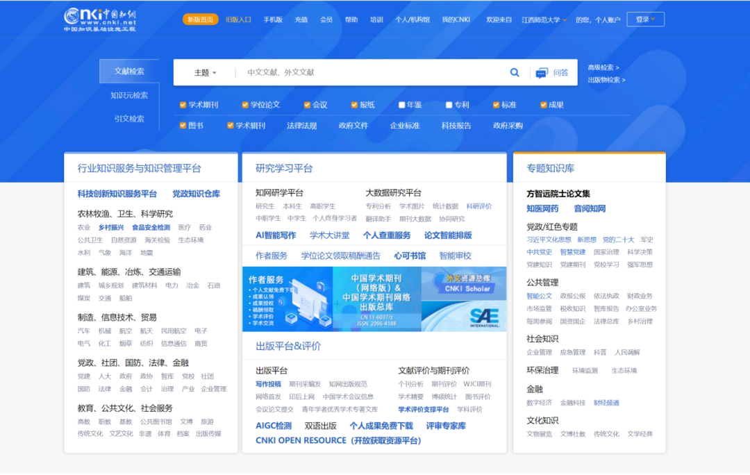This screenshot has width=750, height=475.
Task: Open 企业标准 database link
Action: pyautogui.click(x=405, y=126)
